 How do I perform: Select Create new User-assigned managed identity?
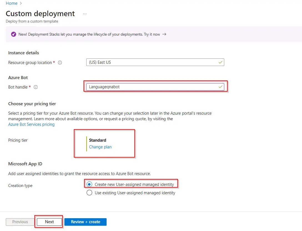[x=89, y=184]
